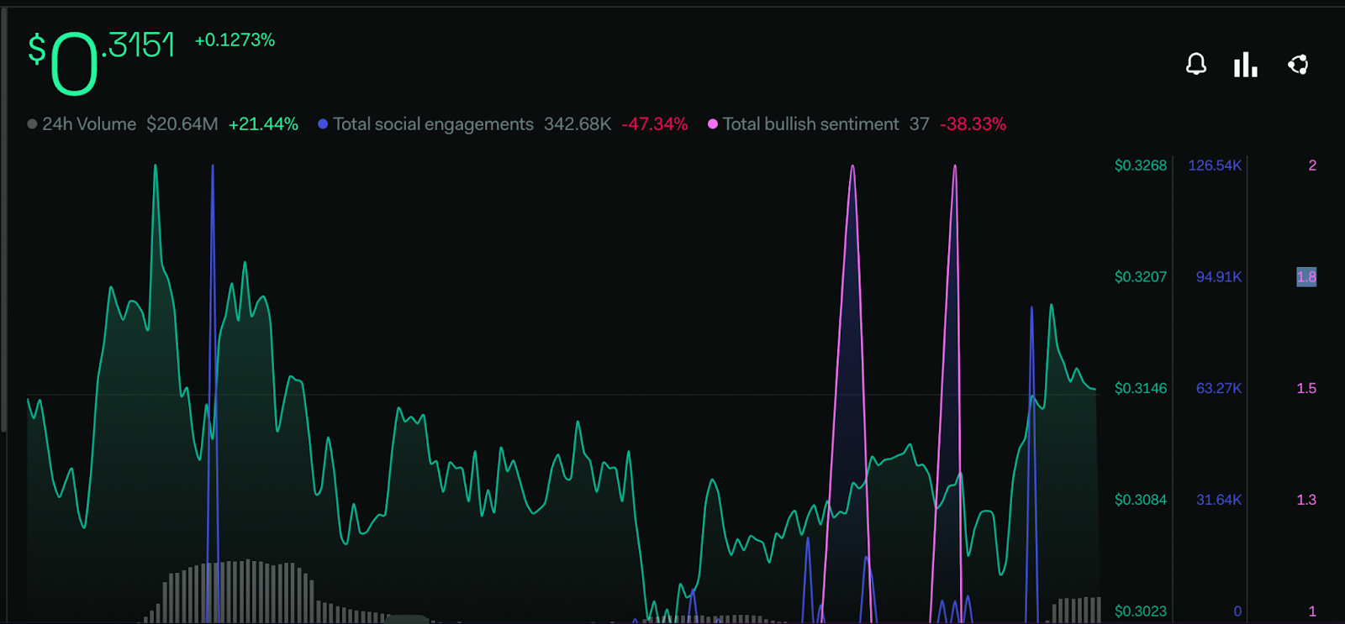The width and height of the screenshot is (1345, 624).
Task: Click the left edge vertical scrollbar
Action: point(3,218)
